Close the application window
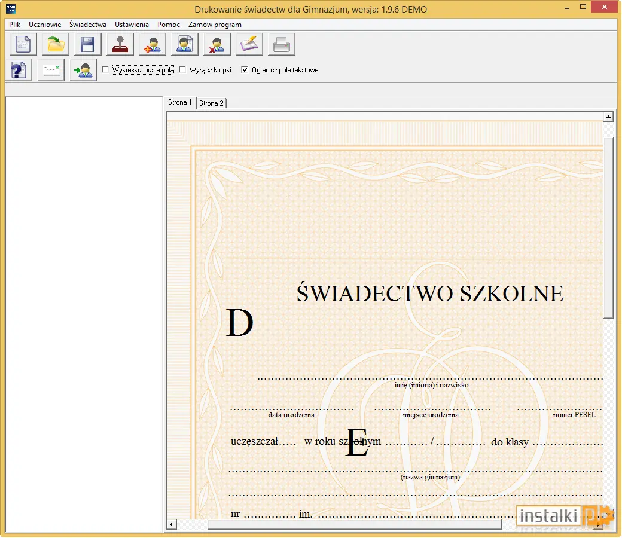622x538 pixels. point(604,7)
